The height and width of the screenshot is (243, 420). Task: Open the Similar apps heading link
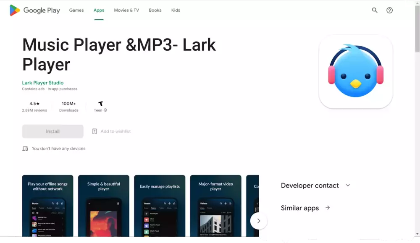pyautogui.click(x=300, y=208)
